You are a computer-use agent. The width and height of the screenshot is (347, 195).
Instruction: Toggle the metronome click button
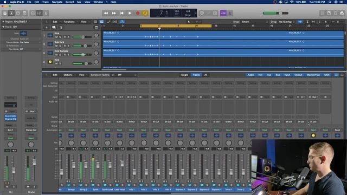[229, 13]
